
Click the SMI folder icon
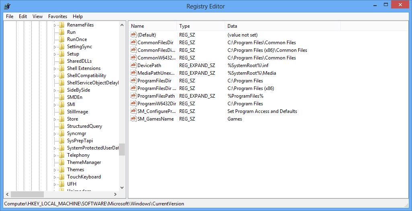(62, 104)
